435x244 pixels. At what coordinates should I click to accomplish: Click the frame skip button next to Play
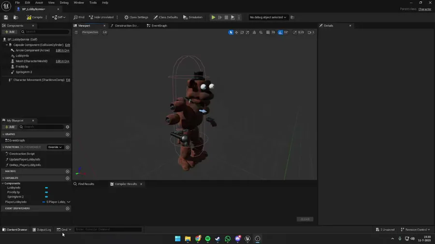tap(220, 17)
